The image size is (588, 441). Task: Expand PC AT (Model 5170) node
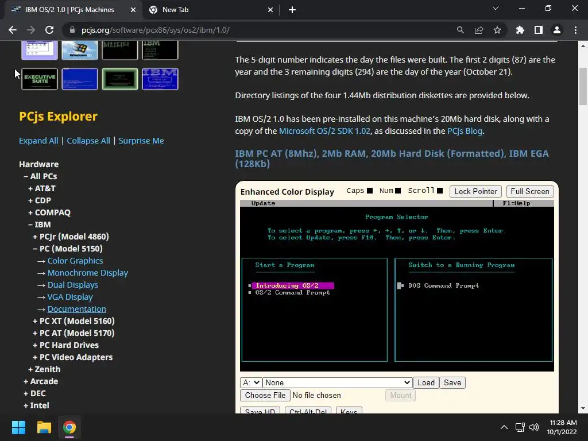pyautogui.click(x=73, y=333)
